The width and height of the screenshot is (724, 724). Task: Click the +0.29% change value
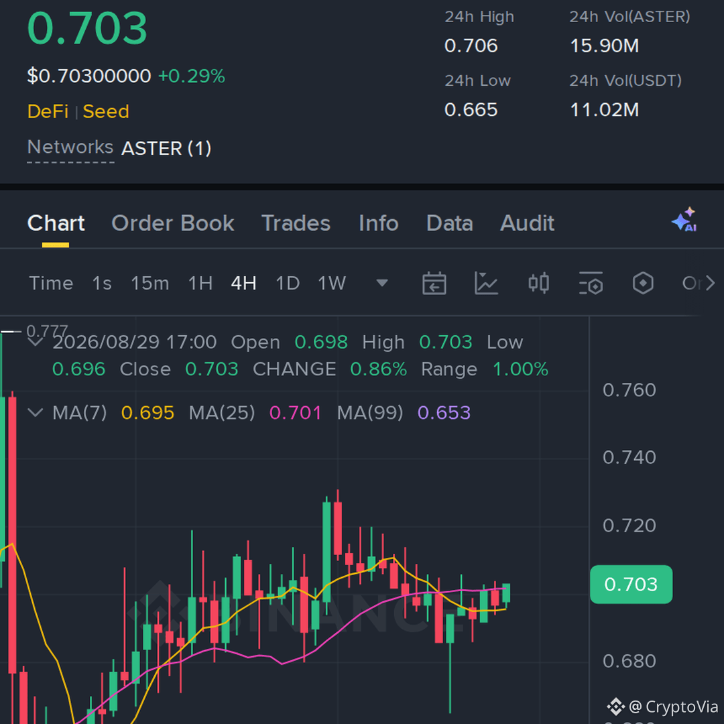192,76
